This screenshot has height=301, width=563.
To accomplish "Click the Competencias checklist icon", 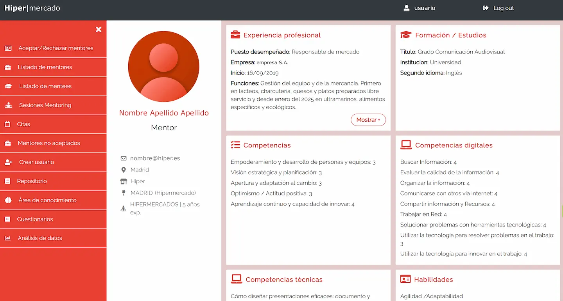I will point(235,145).
